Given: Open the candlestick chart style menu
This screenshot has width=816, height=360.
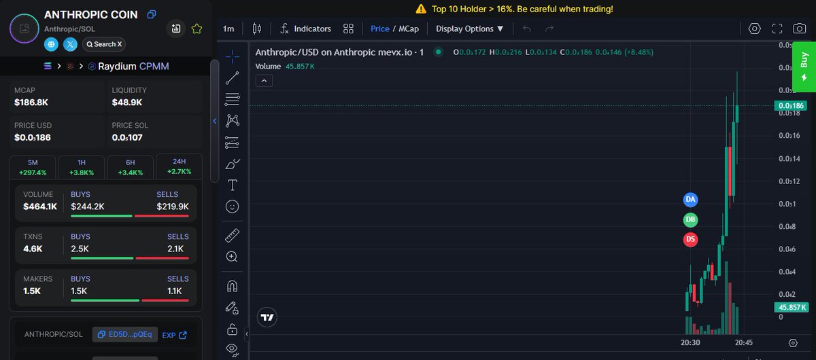Looking at the screenshot, I should (256, 29).
